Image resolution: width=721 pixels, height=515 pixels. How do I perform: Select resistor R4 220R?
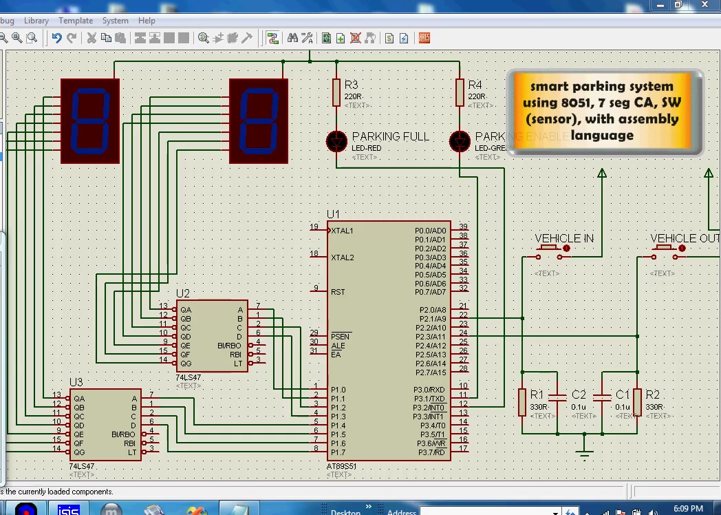pos(460,92)
